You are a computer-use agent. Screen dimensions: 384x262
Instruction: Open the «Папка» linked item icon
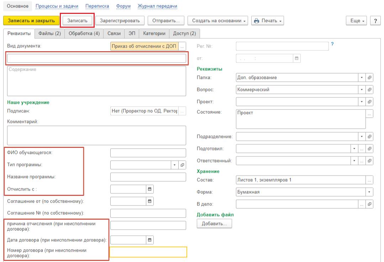click(x=369, y=77)
